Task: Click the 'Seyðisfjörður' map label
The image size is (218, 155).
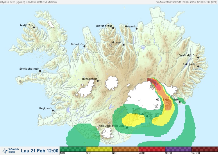Action: click(x=188, y=55)
